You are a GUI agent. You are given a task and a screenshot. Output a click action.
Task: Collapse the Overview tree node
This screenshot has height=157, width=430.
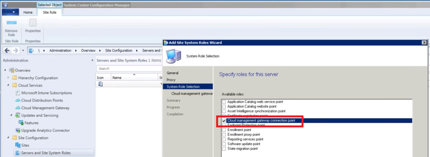point(5,70)
